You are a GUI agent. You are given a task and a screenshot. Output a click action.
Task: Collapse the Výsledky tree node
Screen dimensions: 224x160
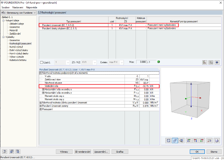[x=4, y=37]
